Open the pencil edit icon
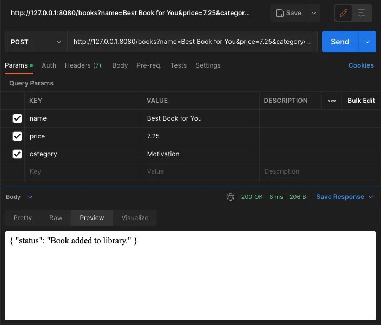This screenshot has width=381, height=325. tap(343, 13)
